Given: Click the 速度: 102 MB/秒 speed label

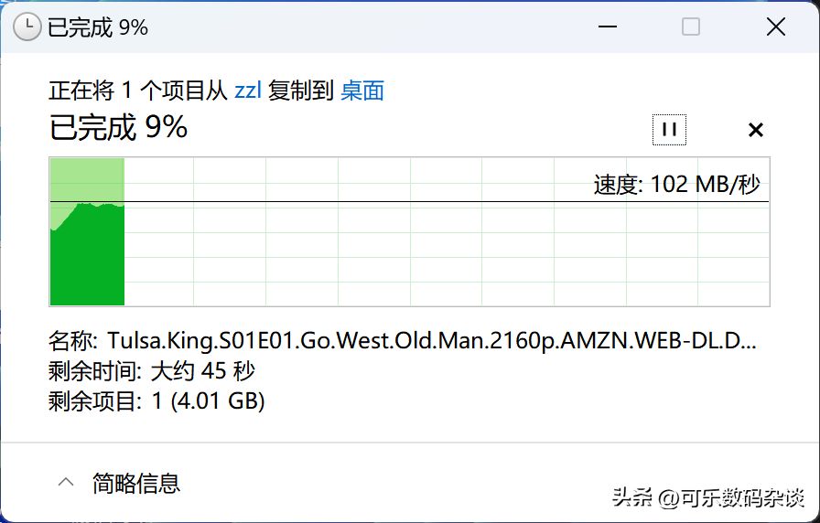Looking at the screenshot, I should 676,185.
